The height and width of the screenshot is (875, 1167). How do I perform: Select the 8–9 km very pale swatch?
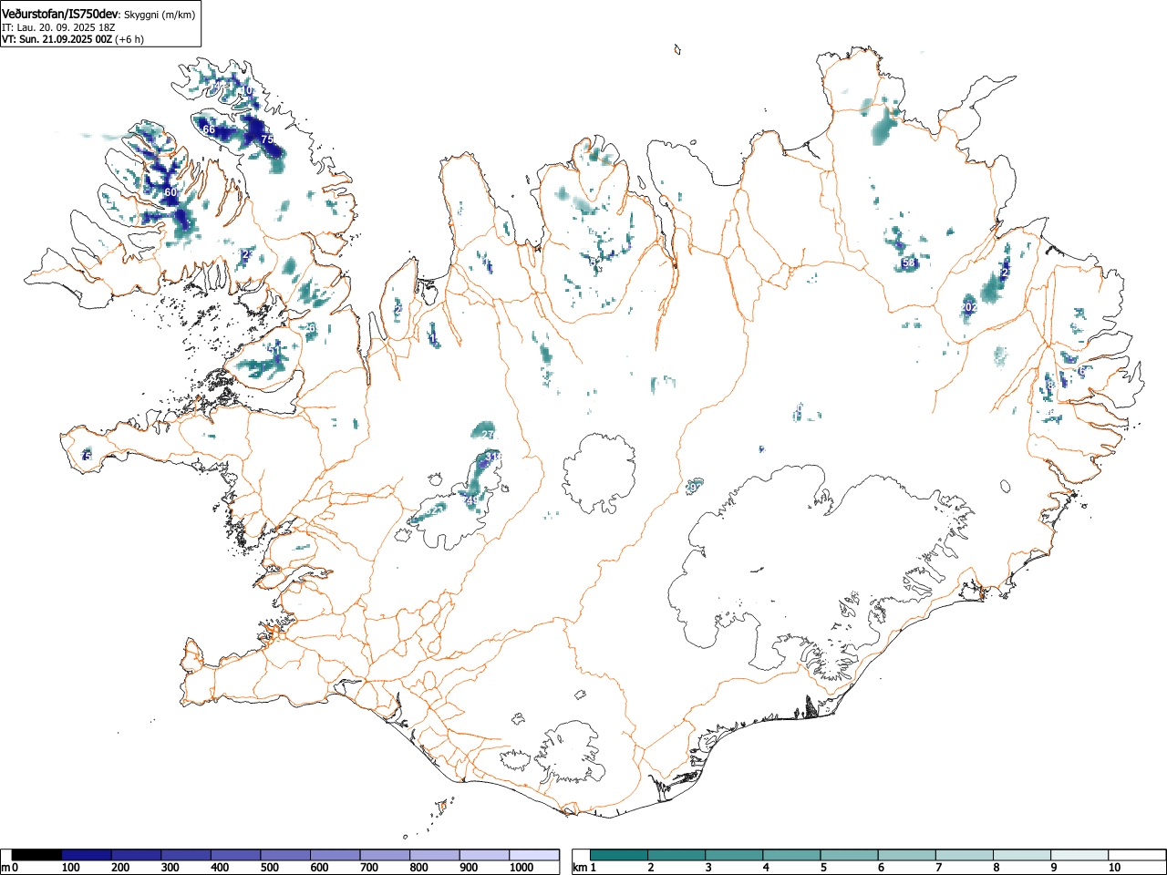(x=1022, y=855)
